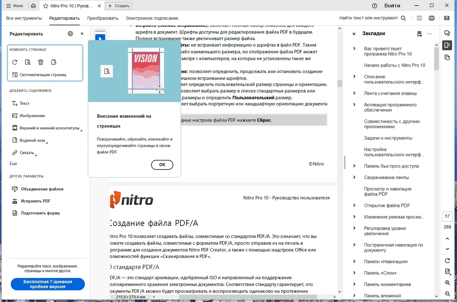Click the zoom in magnifier icon
Image resolution: width=457 pixels, height=302 pixels.
(x=447, y=283)
